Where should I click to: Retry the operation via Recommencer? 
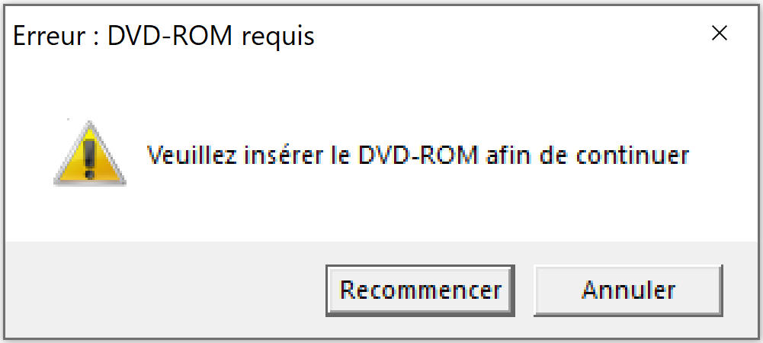[421, 290]
